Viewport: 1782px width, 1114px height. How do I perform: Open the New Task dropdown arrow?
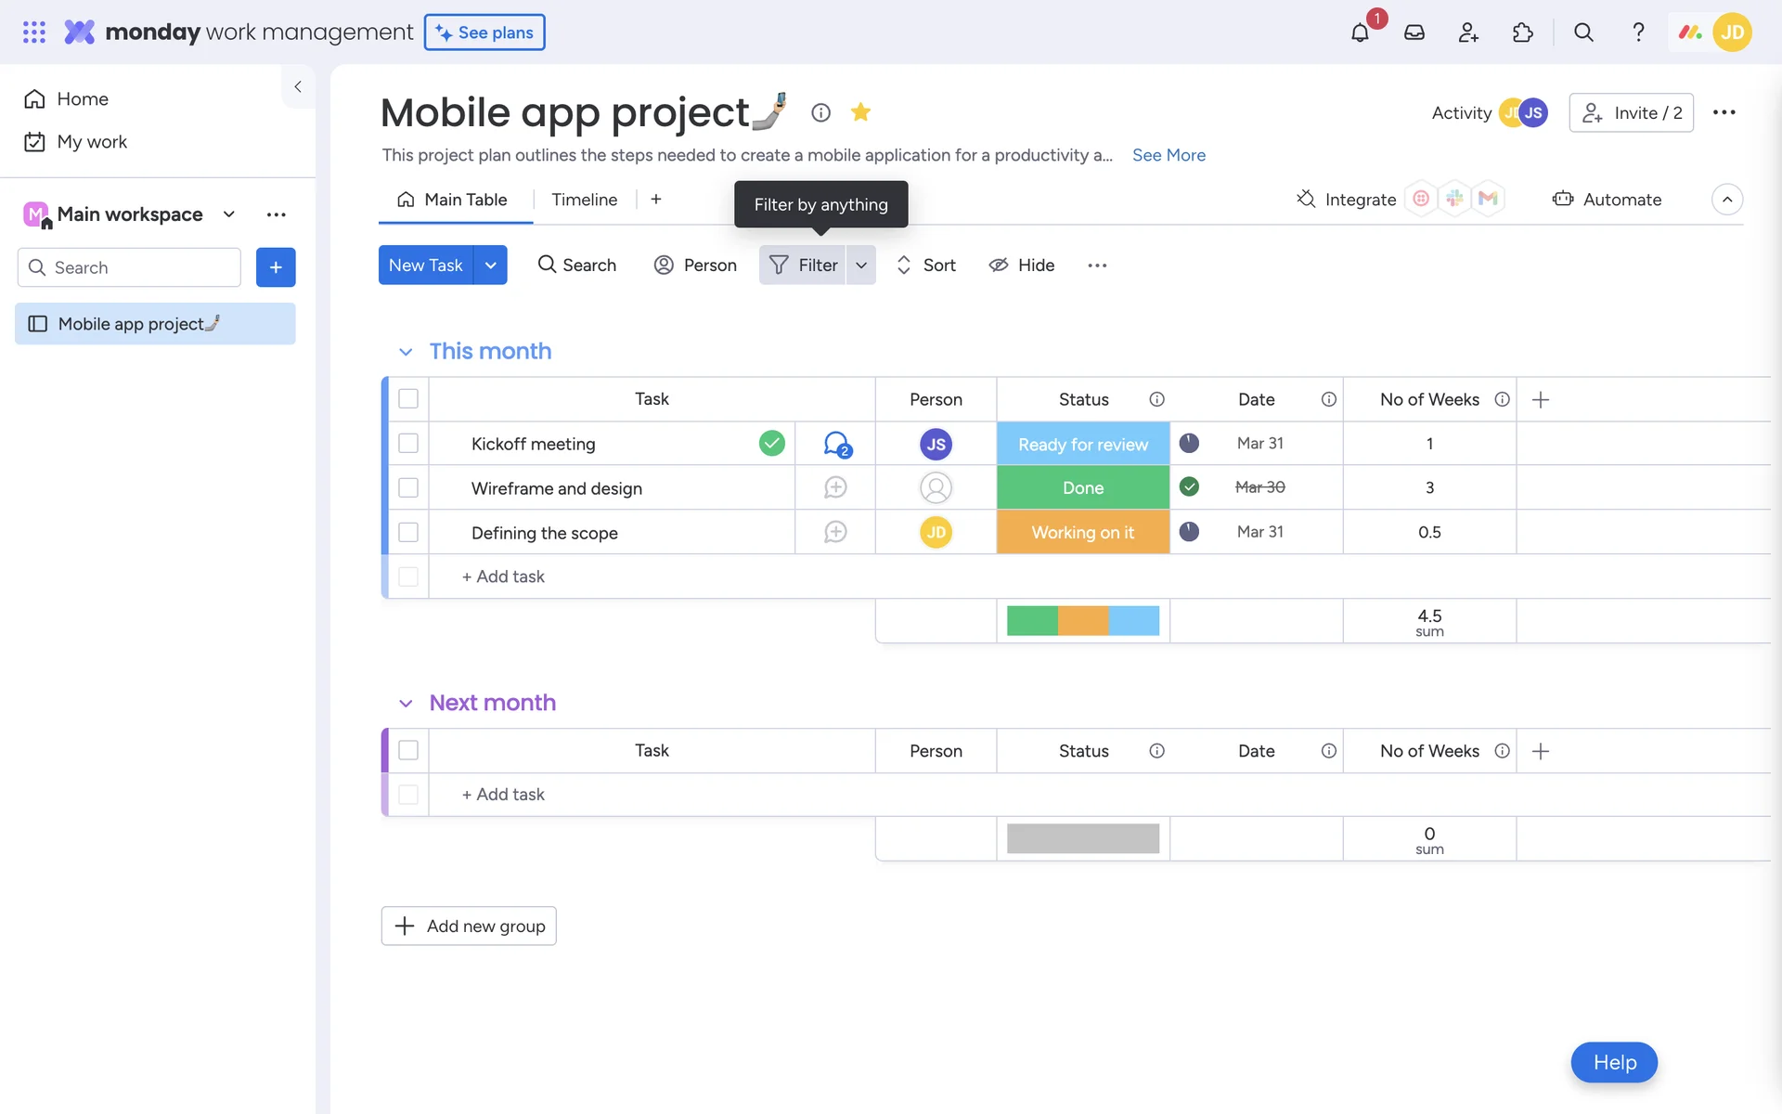pos(490,266)
